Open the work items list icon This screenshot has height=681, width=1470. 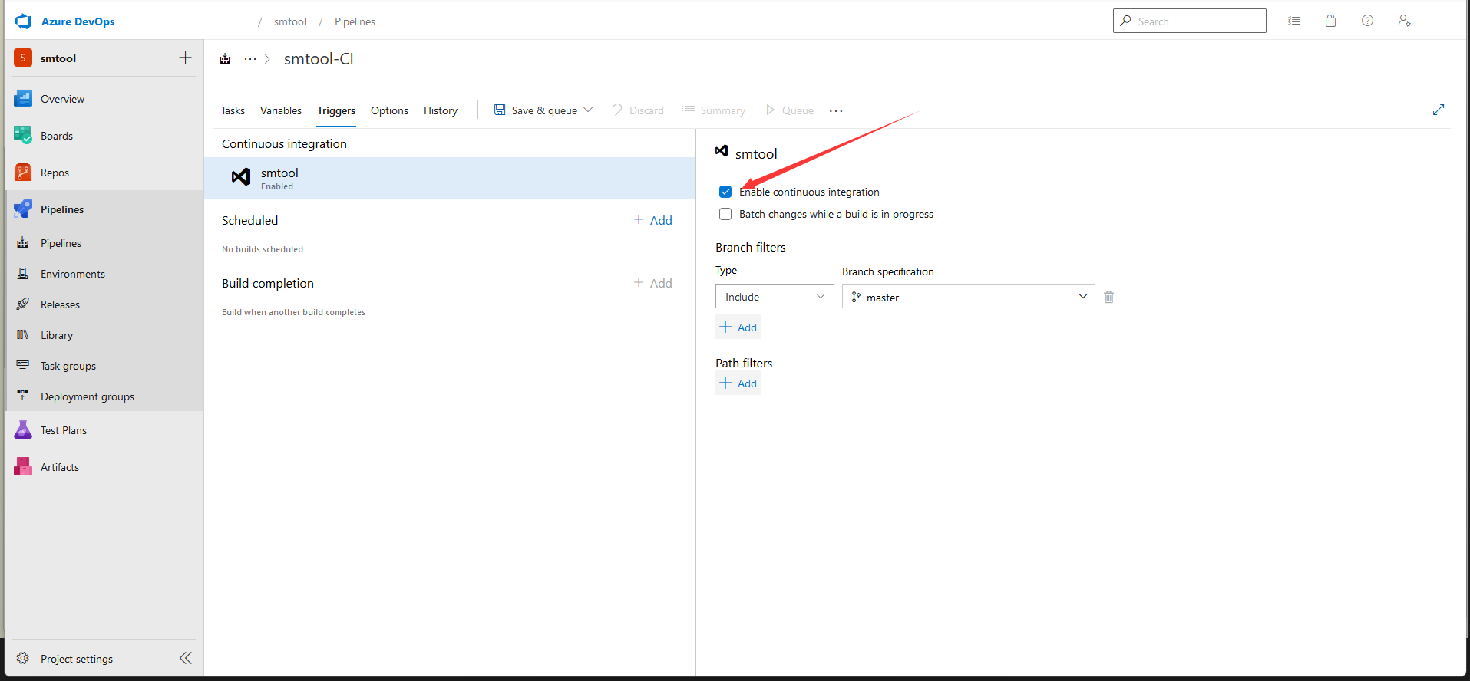point(1294,21)
